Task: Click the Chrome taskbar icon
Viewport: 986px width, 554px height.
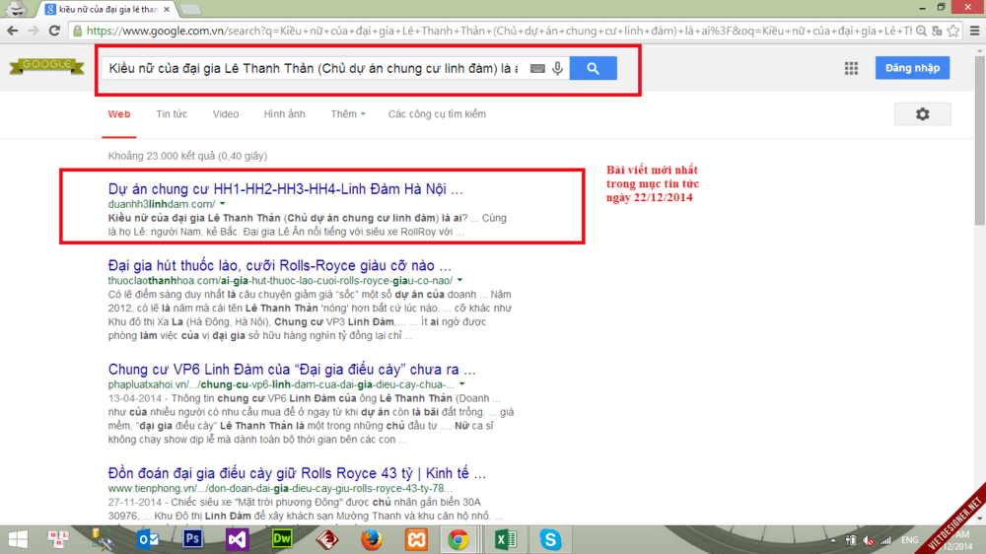Action: click(x=458, y=539)
